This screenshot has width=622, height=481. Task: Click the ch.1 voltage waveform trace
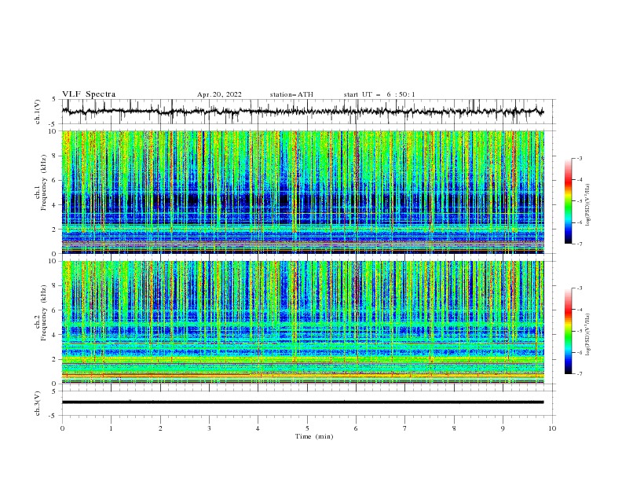[x=302, y=112]
